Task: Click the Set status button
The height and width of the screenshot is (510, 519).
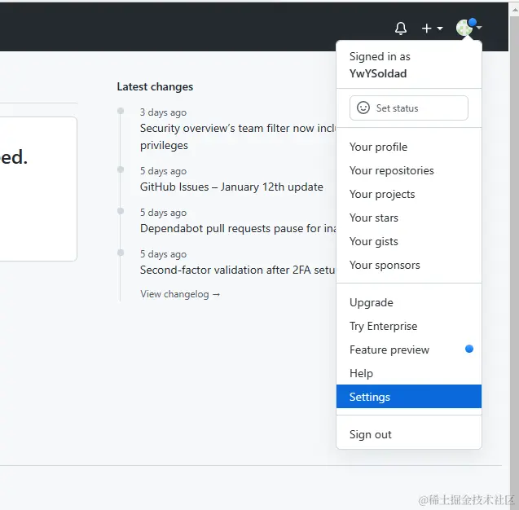Action: 409,108
